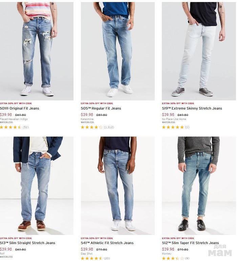Screen dimensions: 237x261
Task: Click the star rating with 20 reviews
Action: (x=95, y=259)
